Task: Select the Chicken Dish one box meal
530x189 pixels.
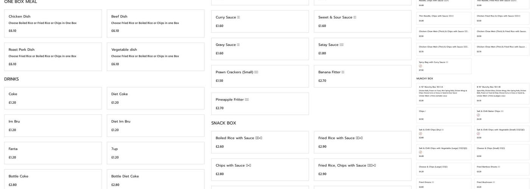Action: click(x=53, y=23)
